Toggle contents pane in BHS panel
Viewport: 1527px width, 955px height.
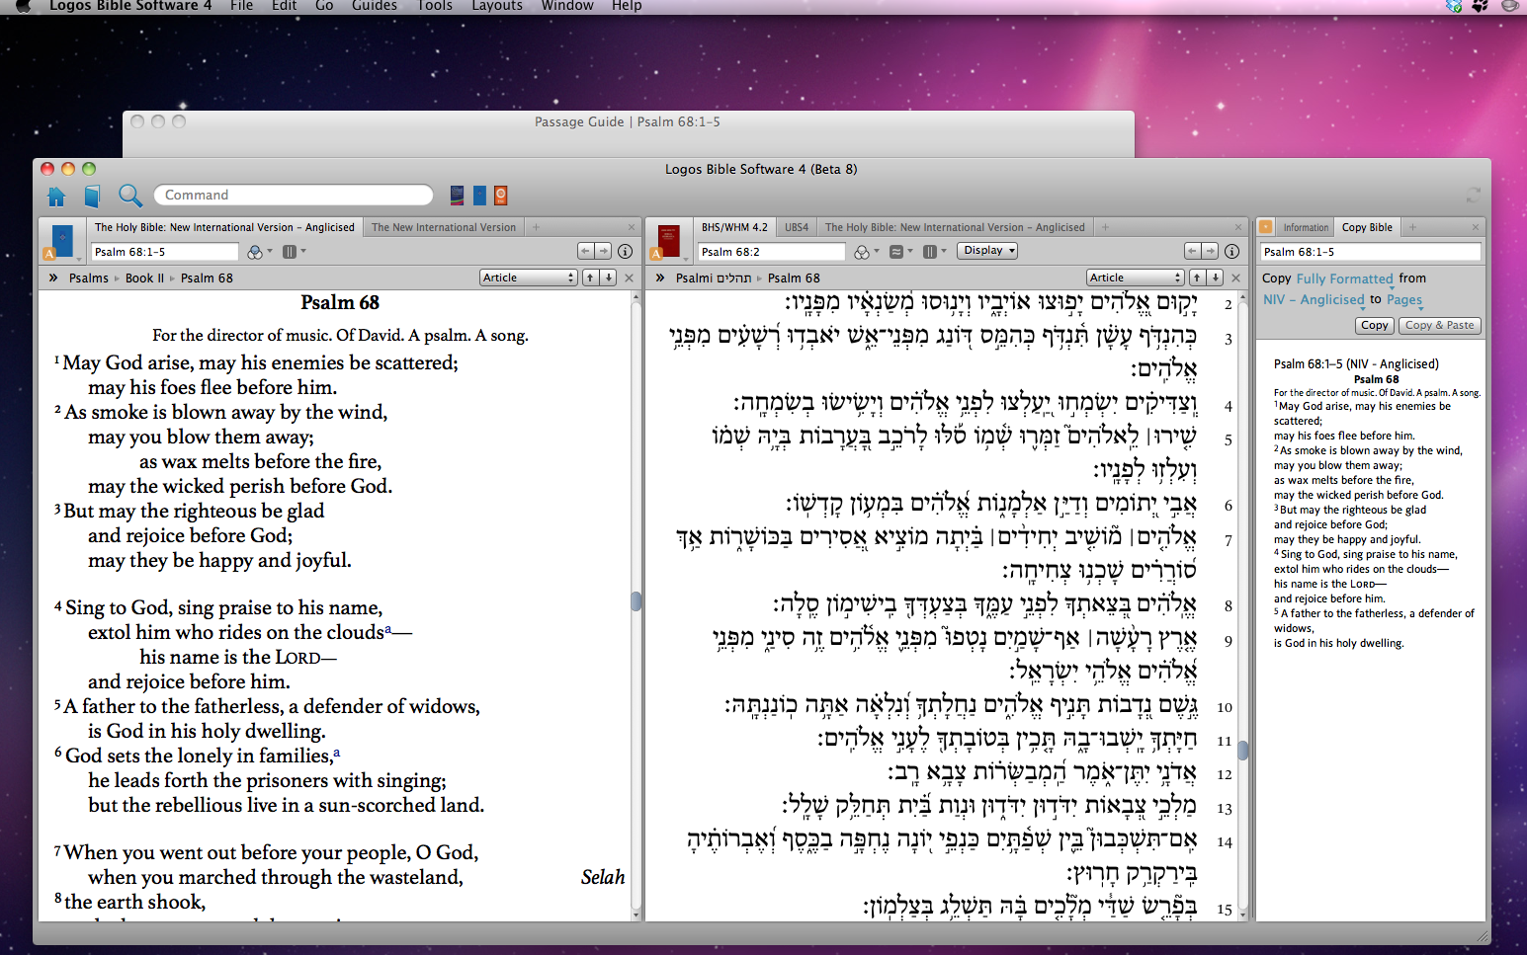(x=660, y=278)
